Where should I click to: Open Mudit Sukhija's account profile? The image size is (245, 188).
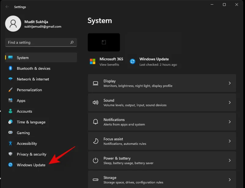pos(13,24)
